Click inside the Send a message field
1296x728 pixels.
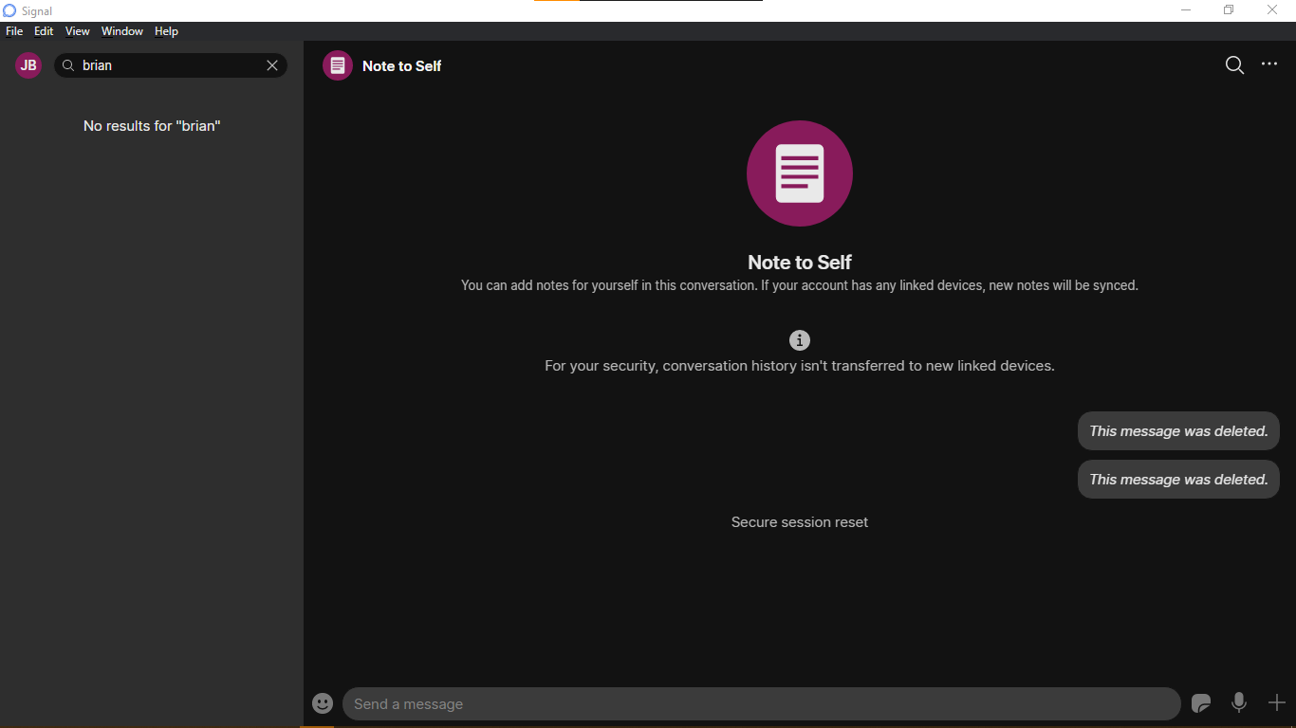[664, 703]
